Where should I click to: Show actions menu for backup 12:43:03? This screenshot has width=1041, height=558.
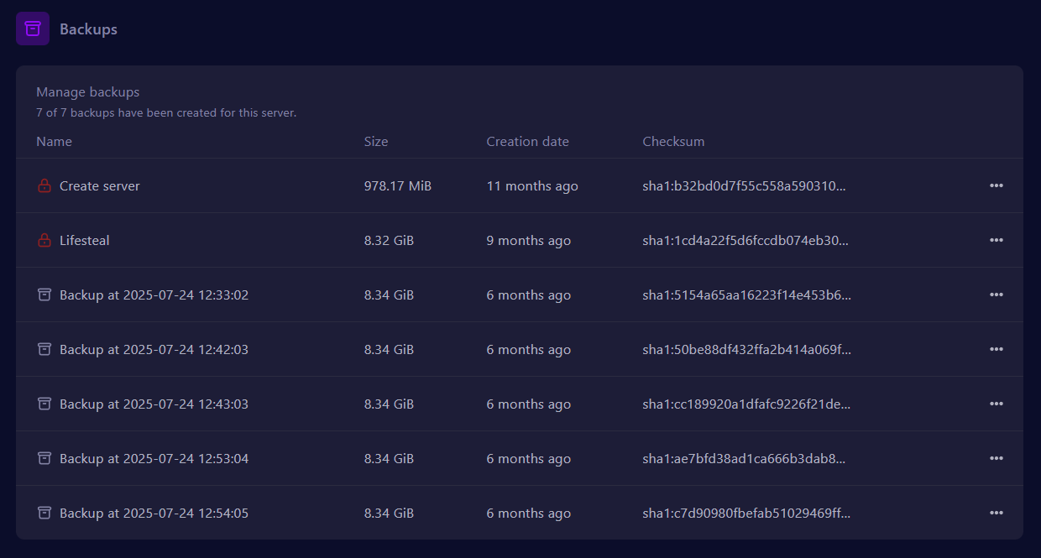pyautogui.click(x=996, y=404)
